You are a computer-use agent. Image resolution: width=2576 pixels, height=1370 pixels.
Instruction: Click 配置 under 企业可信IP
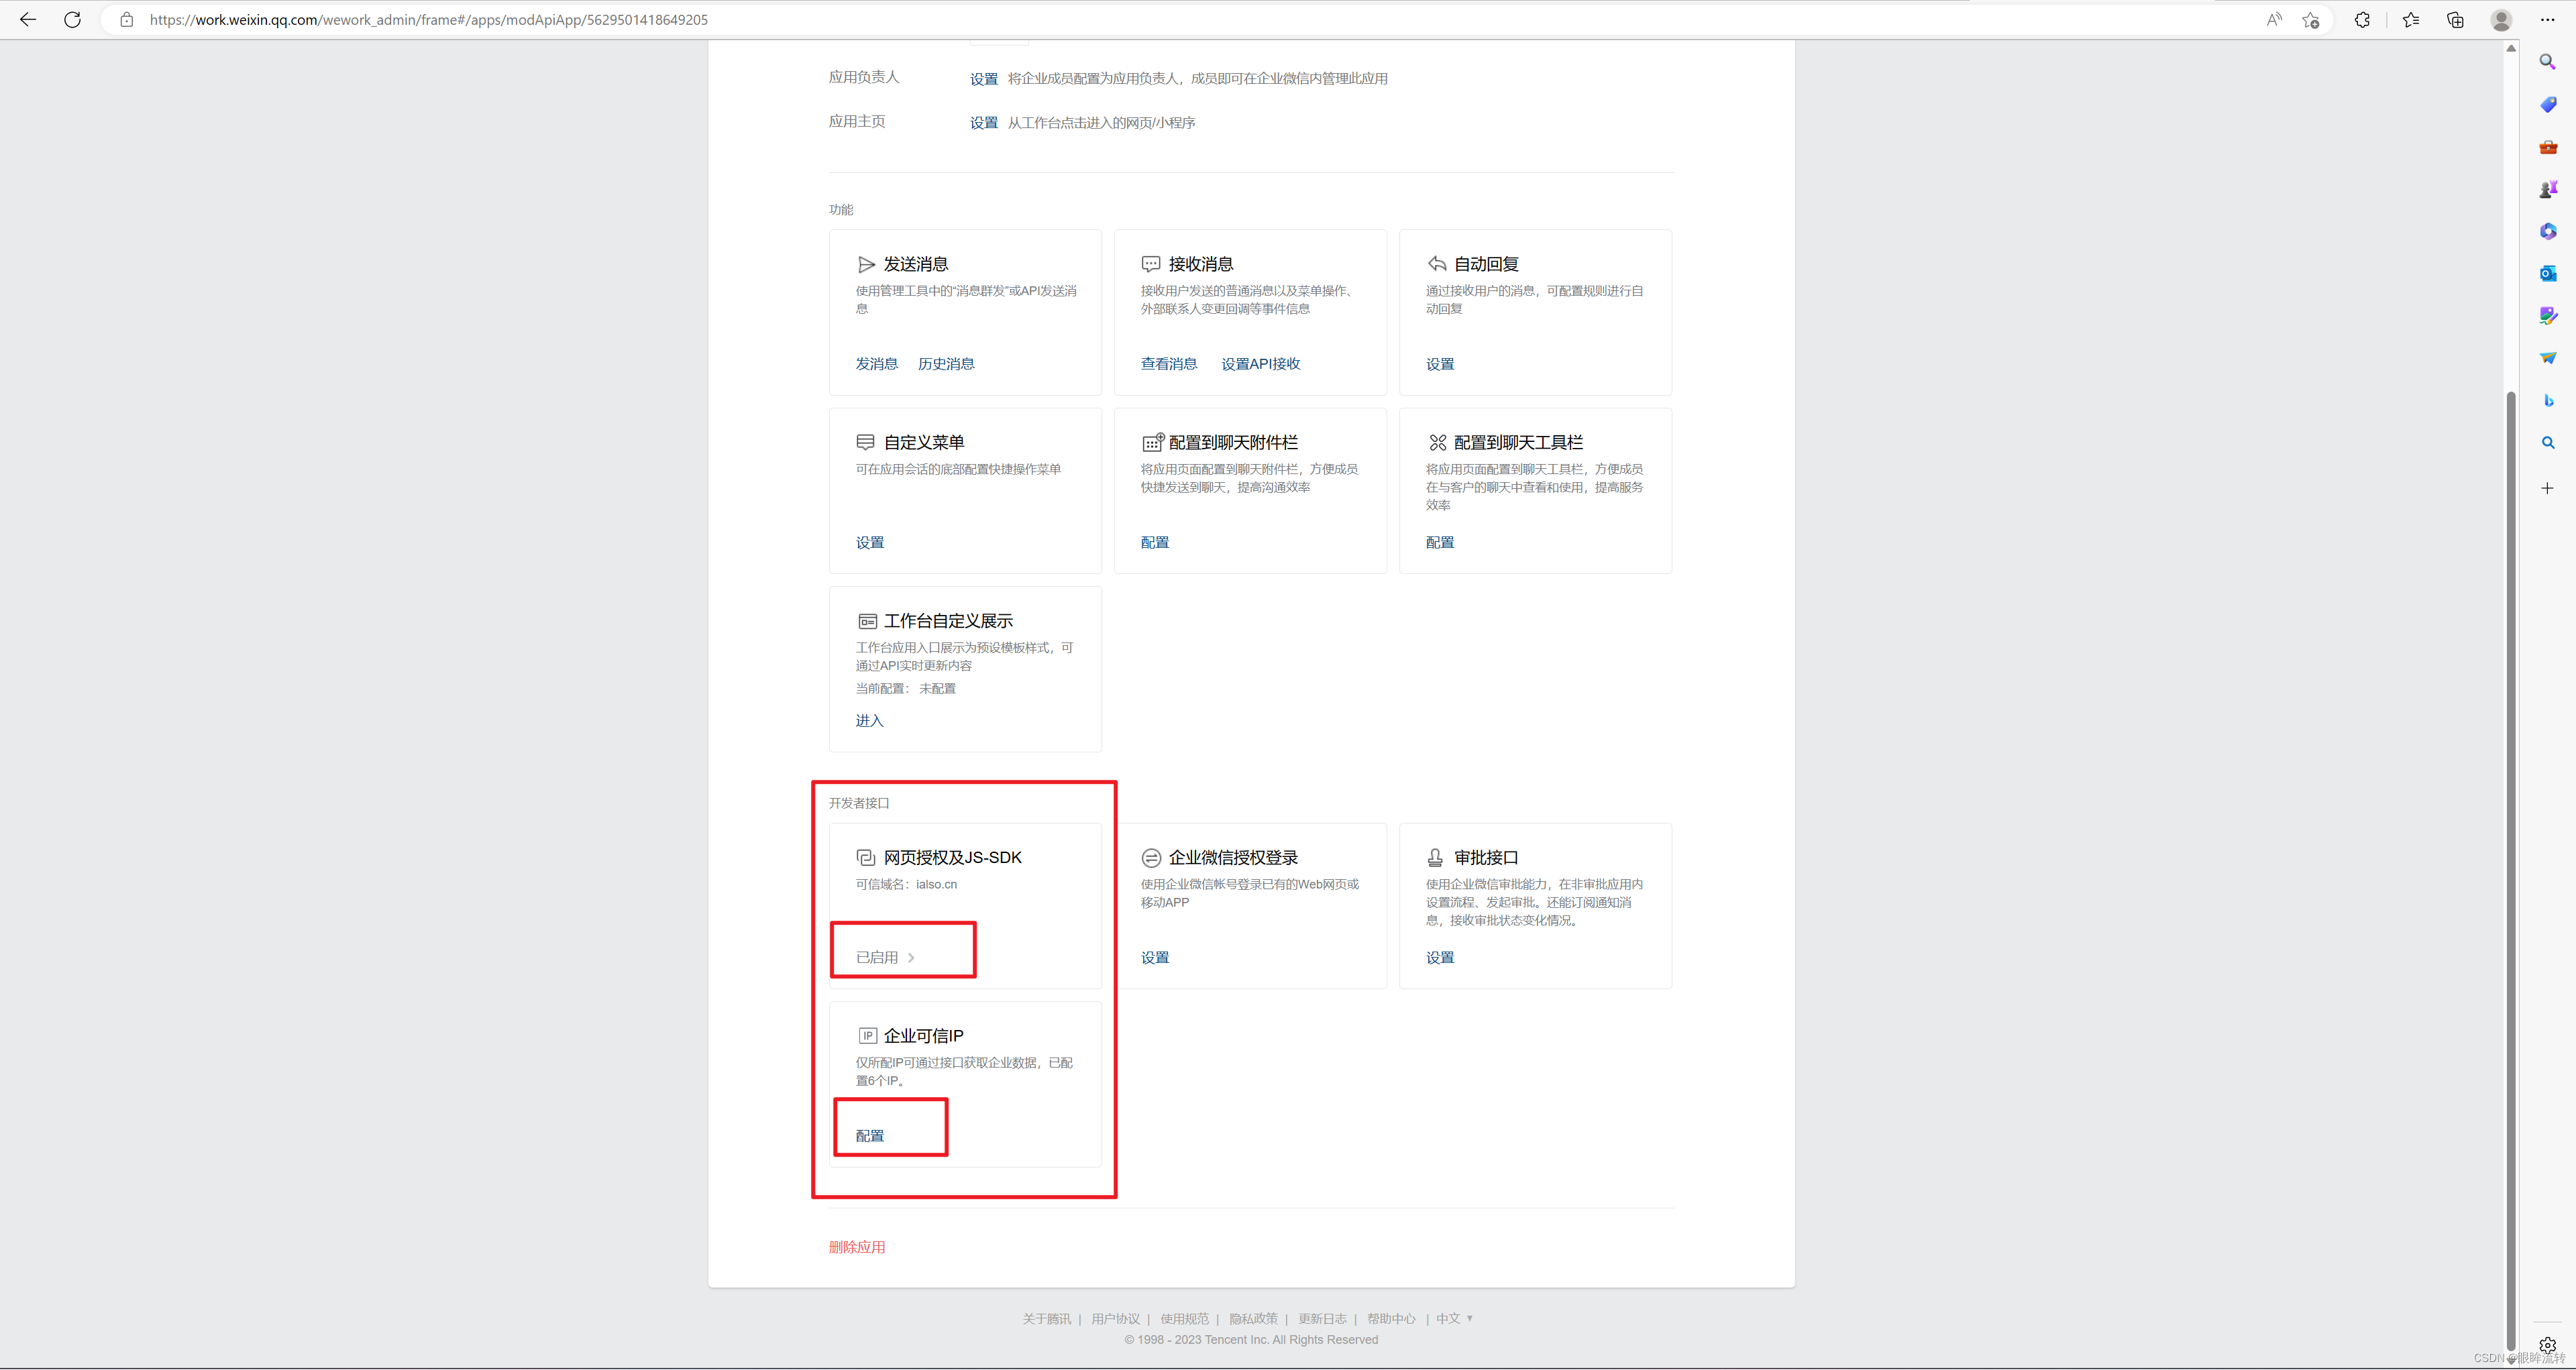click(870, 1136)
